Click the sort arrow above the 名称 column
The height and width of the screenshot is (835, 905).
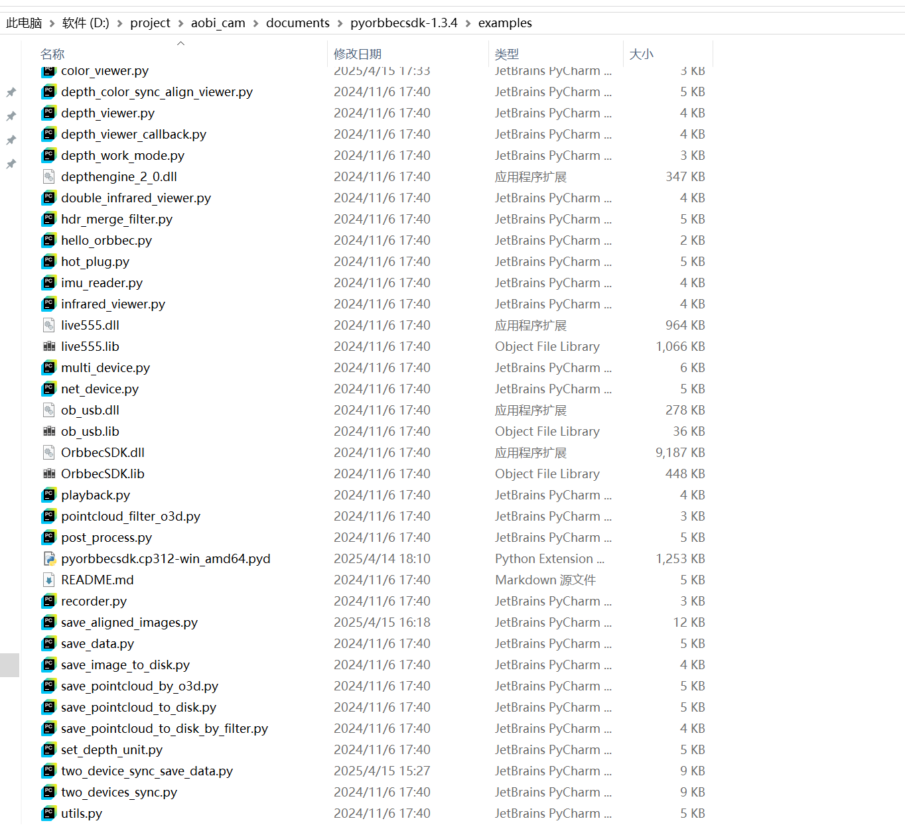pyautogui.click(x=180, y=43)
